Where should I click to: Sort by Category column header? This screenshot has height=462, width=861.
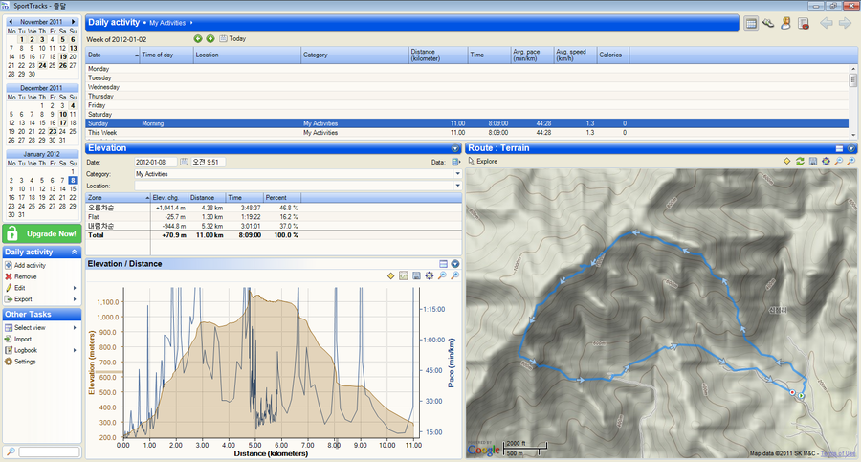[x=355, y=55]
